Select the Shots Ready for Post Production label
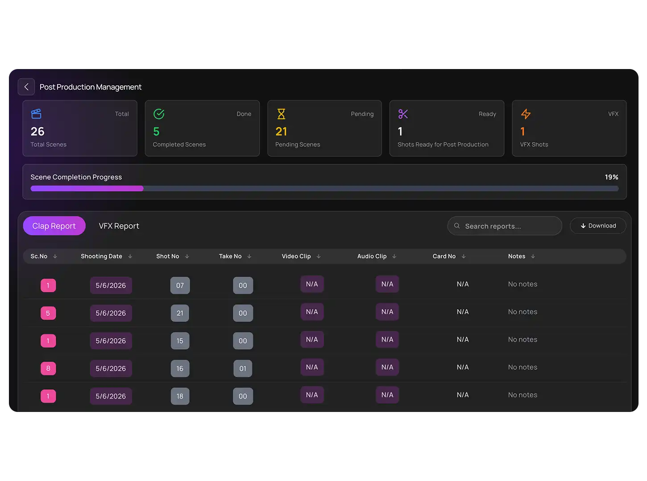Image resolution: width=647 pixels, height=481 pixels. pyautogui.click(x=443, y=144)
